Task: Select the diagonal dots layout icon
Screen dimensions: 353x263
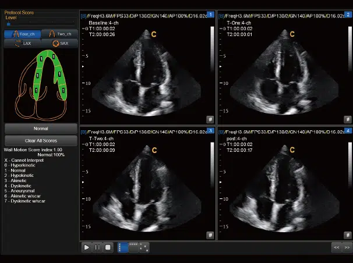Action: click(x=143, y=247)
